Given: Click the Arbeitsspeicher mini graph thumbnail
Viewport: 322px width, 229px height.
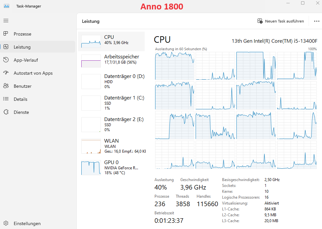Looking at the screenshot, I should point(91,61).
